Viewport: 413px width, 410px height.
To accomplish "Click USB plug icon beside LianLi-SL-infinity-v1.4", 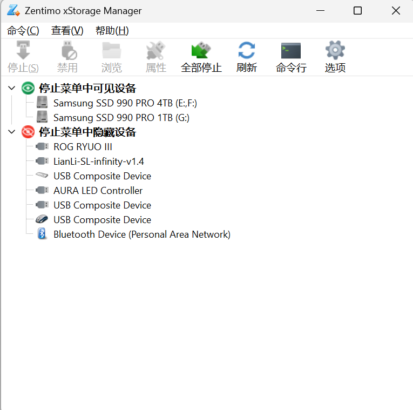I will tap(42, 161).
